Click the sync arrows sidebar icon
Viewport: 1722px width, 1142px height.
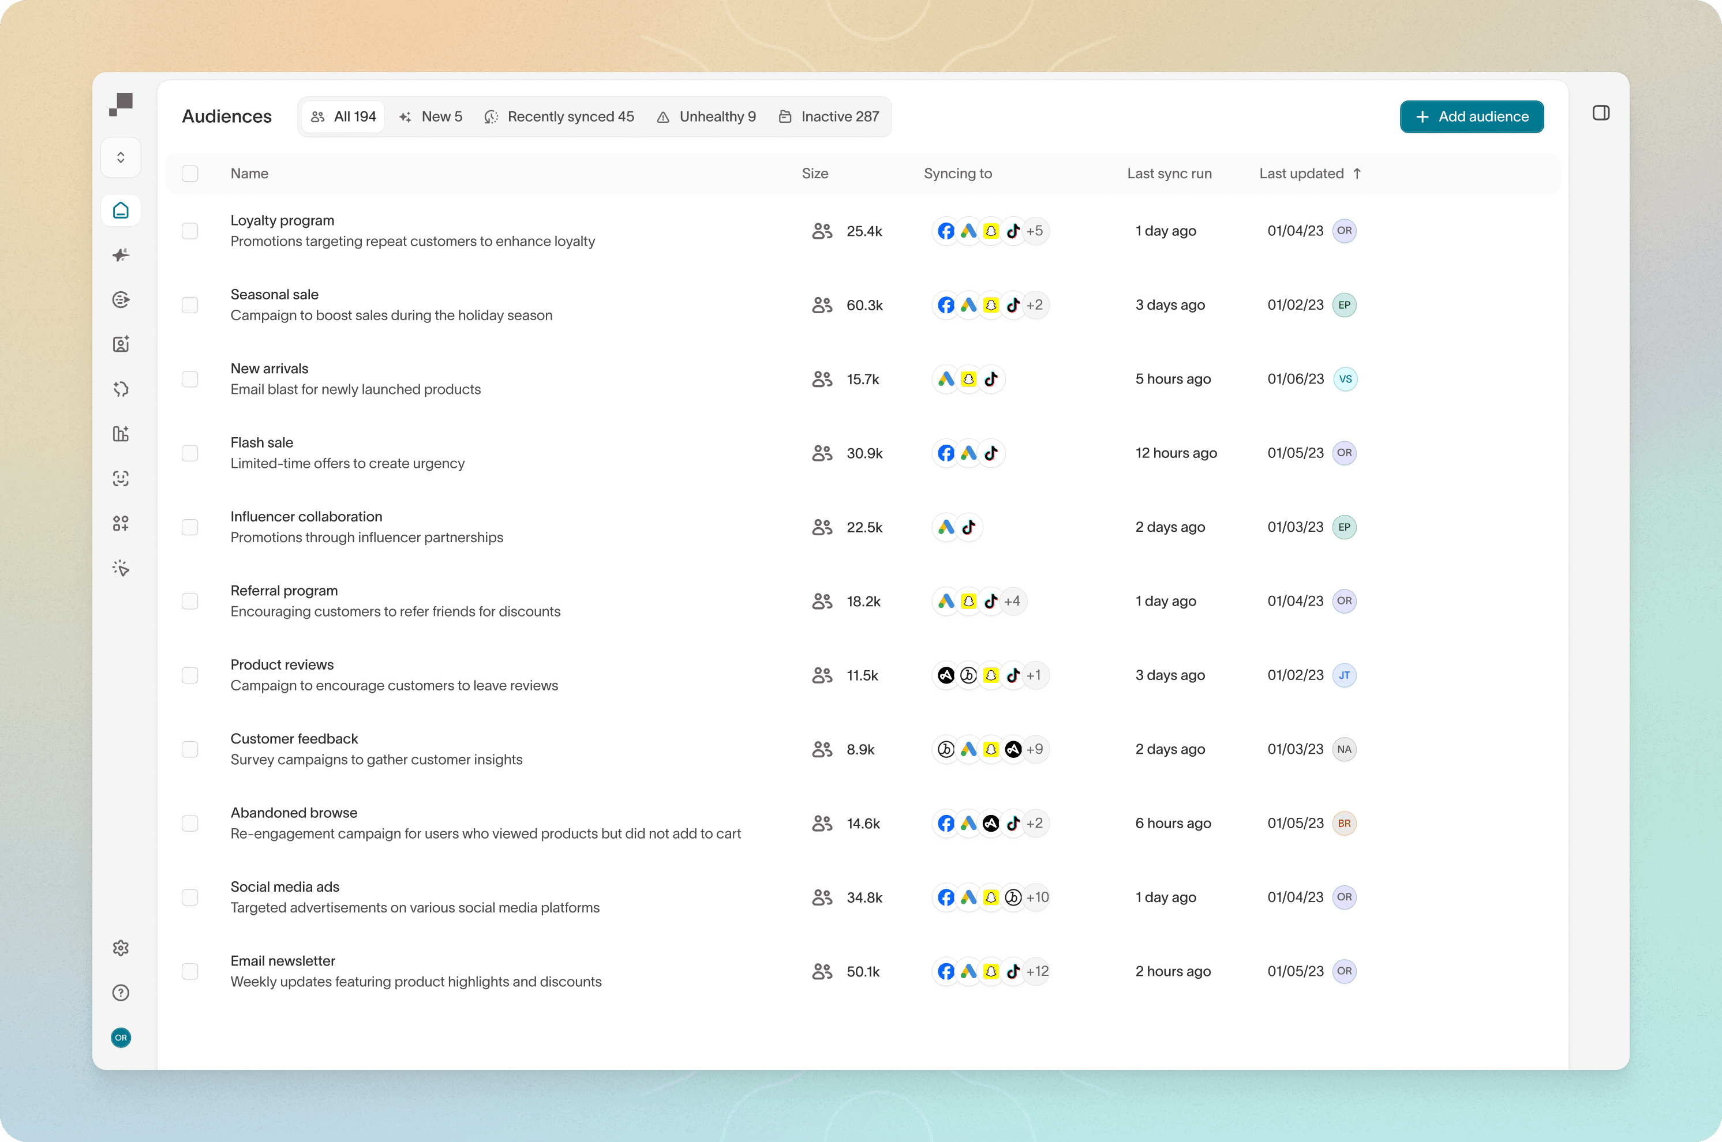(x=121, y=389)
